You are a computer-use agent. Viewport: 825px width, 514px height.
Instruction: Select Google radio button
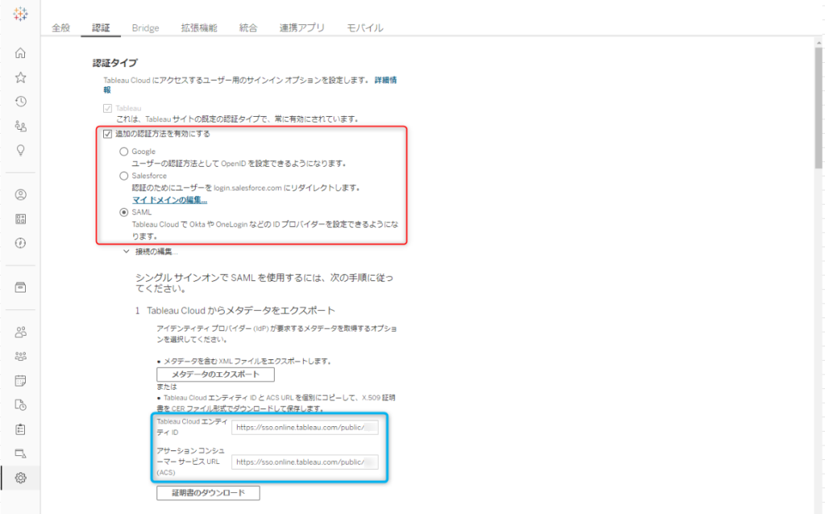[123, 151]
